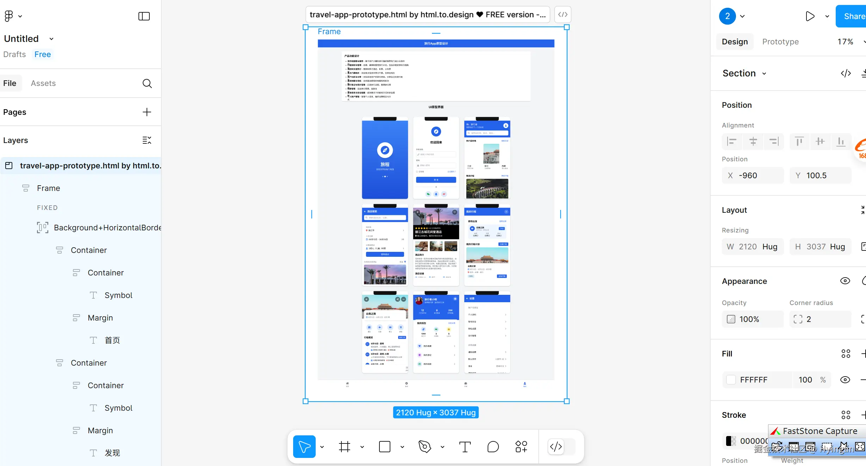The image size is (866, 466).
Task: Switch to the Assets tab
Action: [x=43, y=83]
